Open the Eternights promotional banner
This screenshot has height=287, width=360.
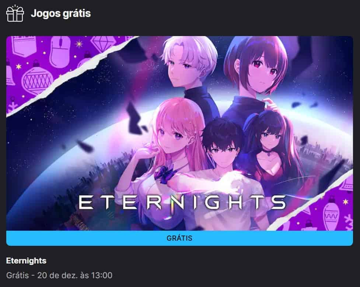point(179,133)
